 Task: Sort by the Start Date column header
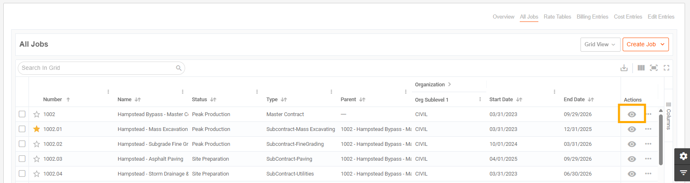point(501,100)
